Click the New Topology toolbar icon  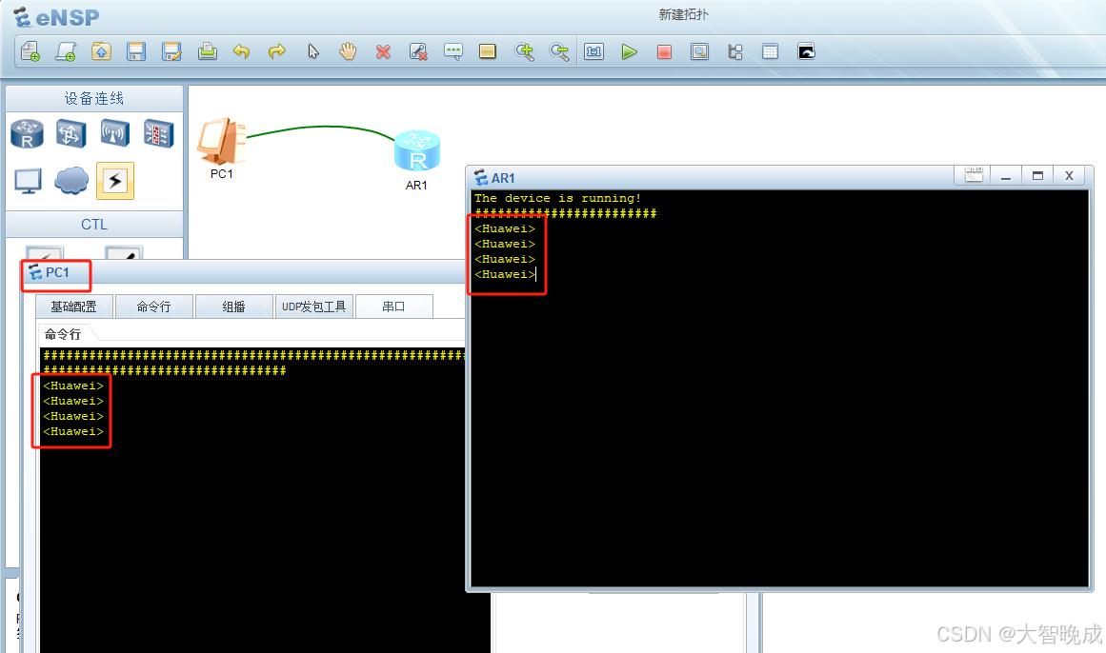tap(30, 51)
